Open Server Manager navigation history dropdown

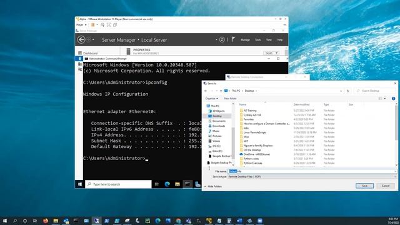pos(93,39)
